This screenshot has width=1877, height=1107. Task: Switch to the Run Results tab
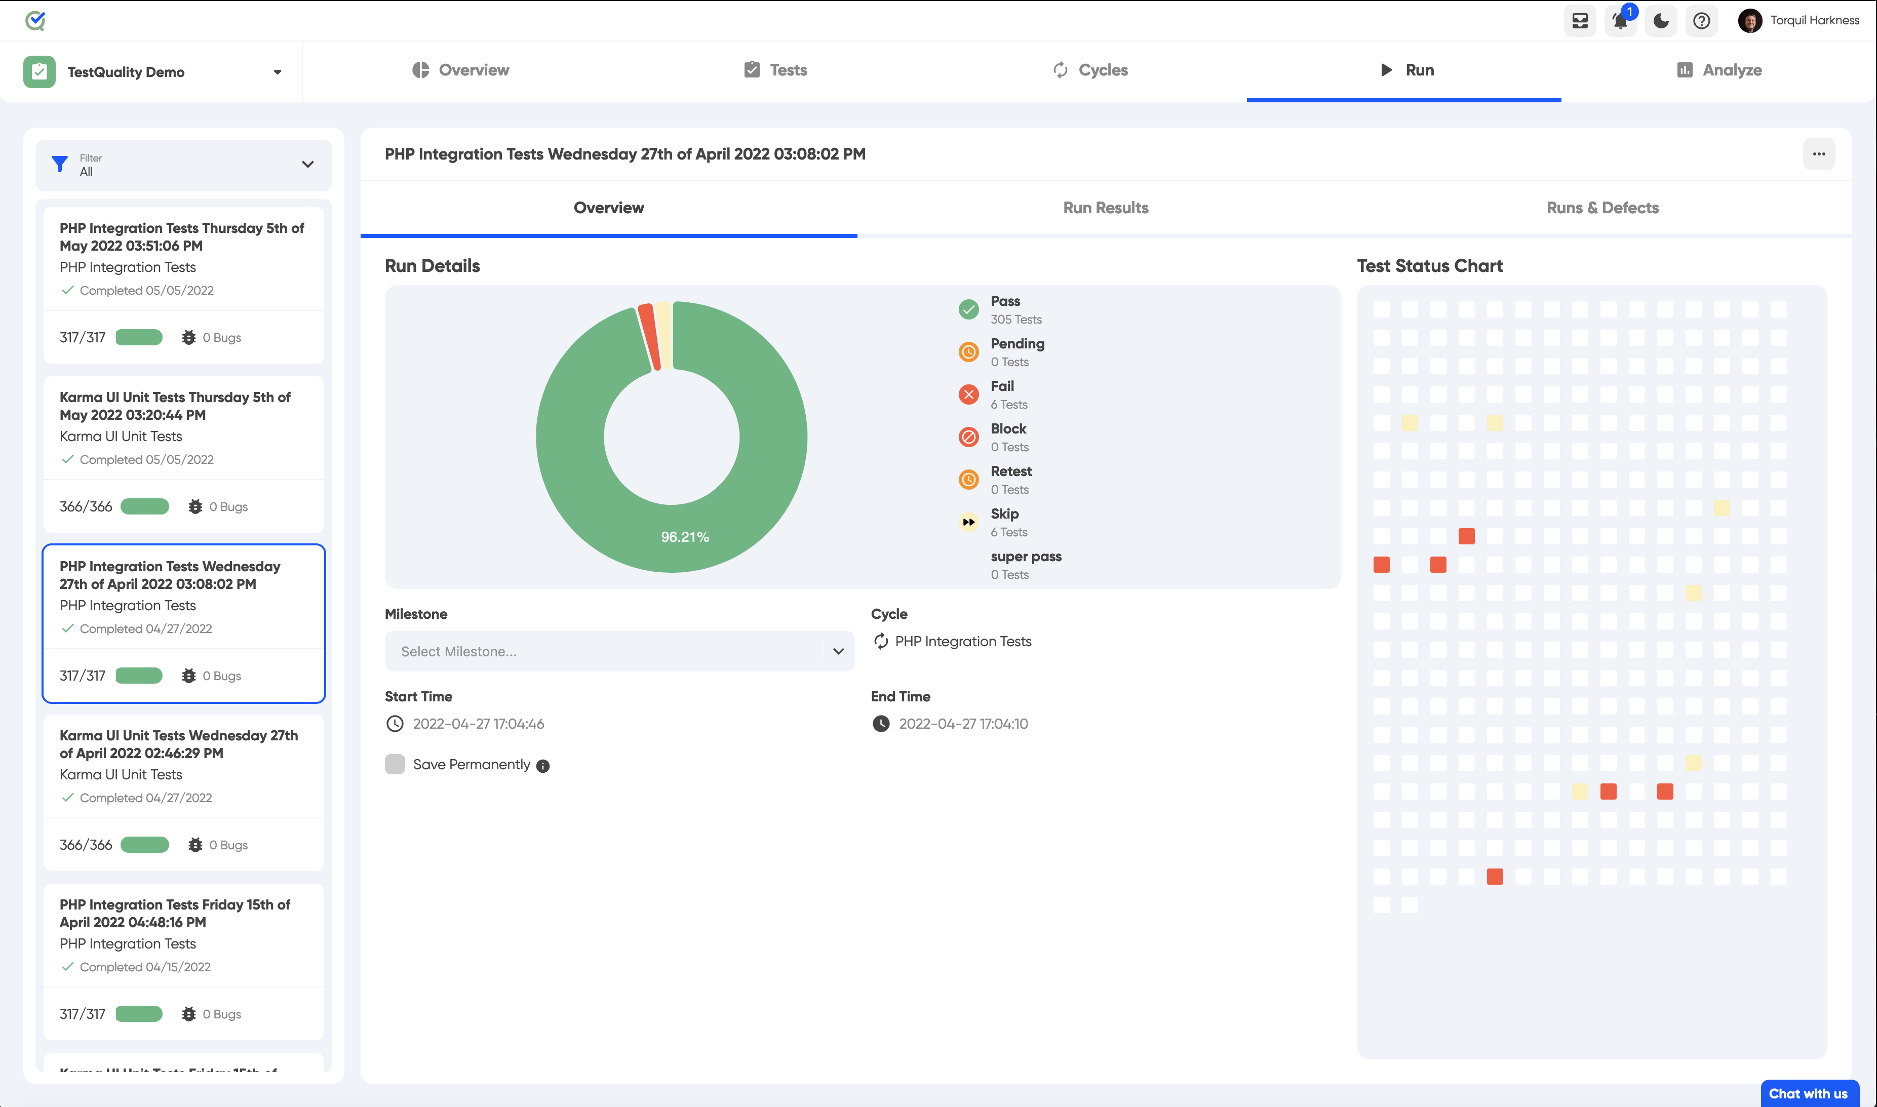pos(1105,208)
